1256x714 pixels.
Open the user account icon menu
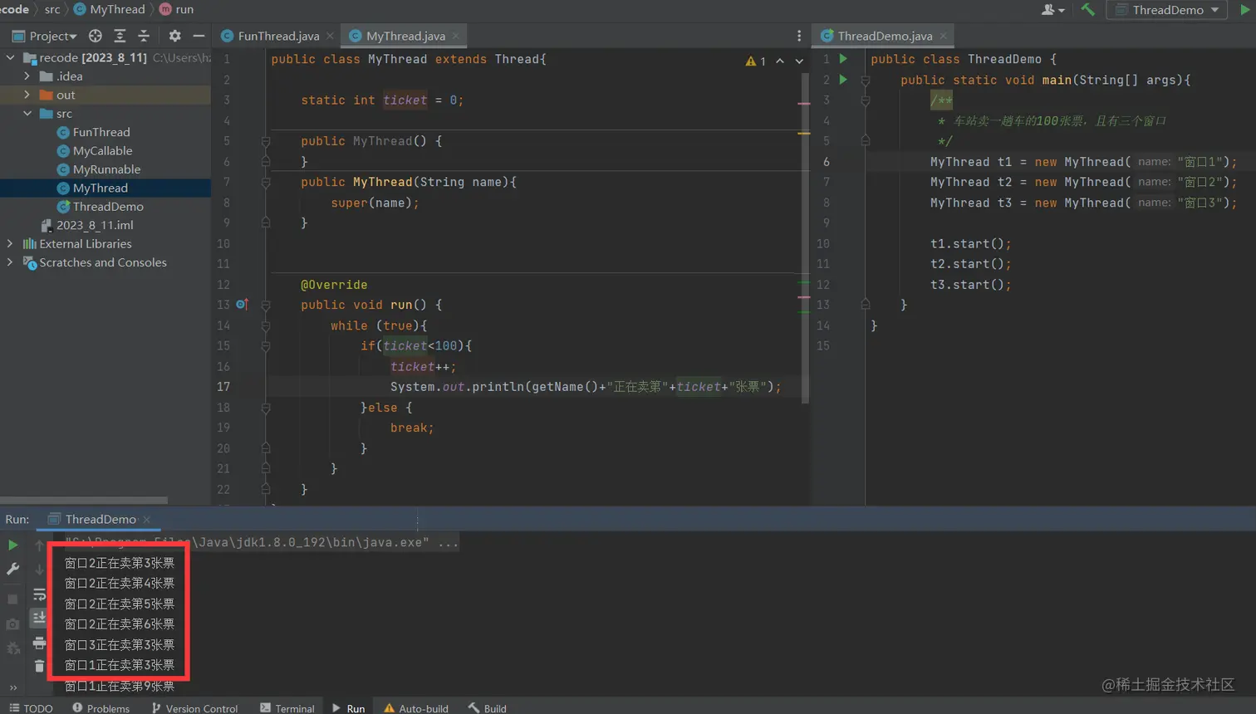pos(1052,10)
